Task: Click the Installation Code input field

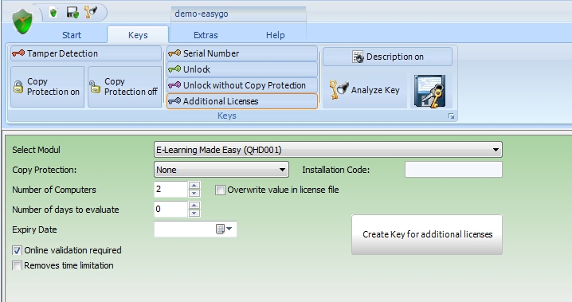Action: tap(453, 170)
